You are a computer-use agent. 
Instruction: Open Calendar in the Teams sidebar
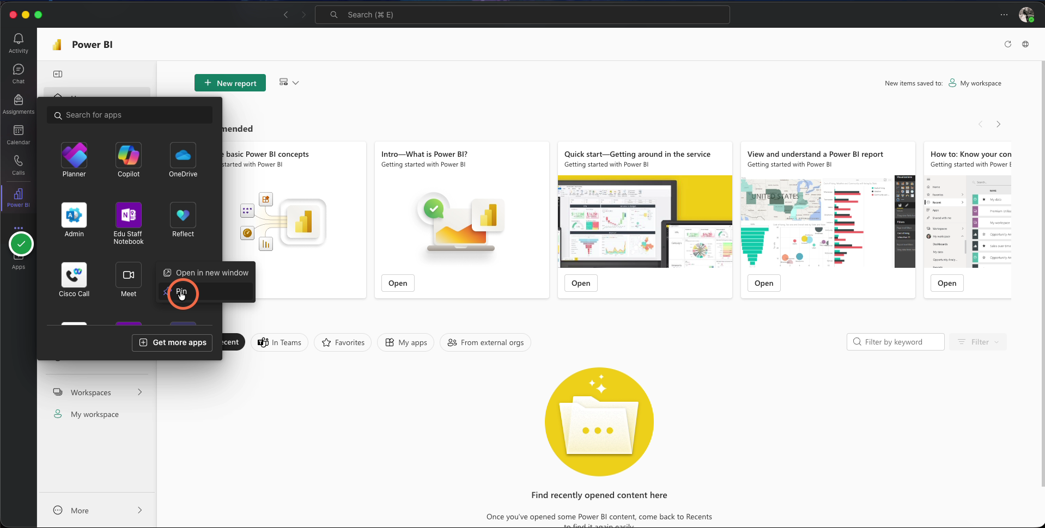click(x=19, y=134)
